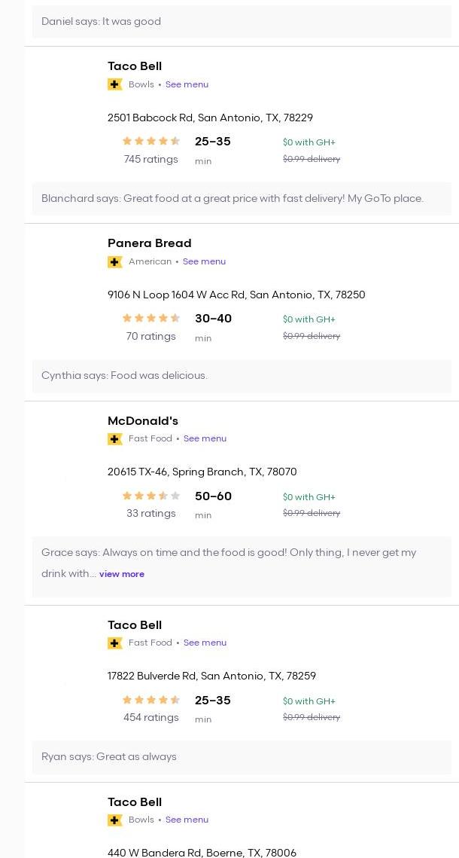The image size is (459, 858).
Task: Click McDonald's GH+ badge icon
Action: 115,438
